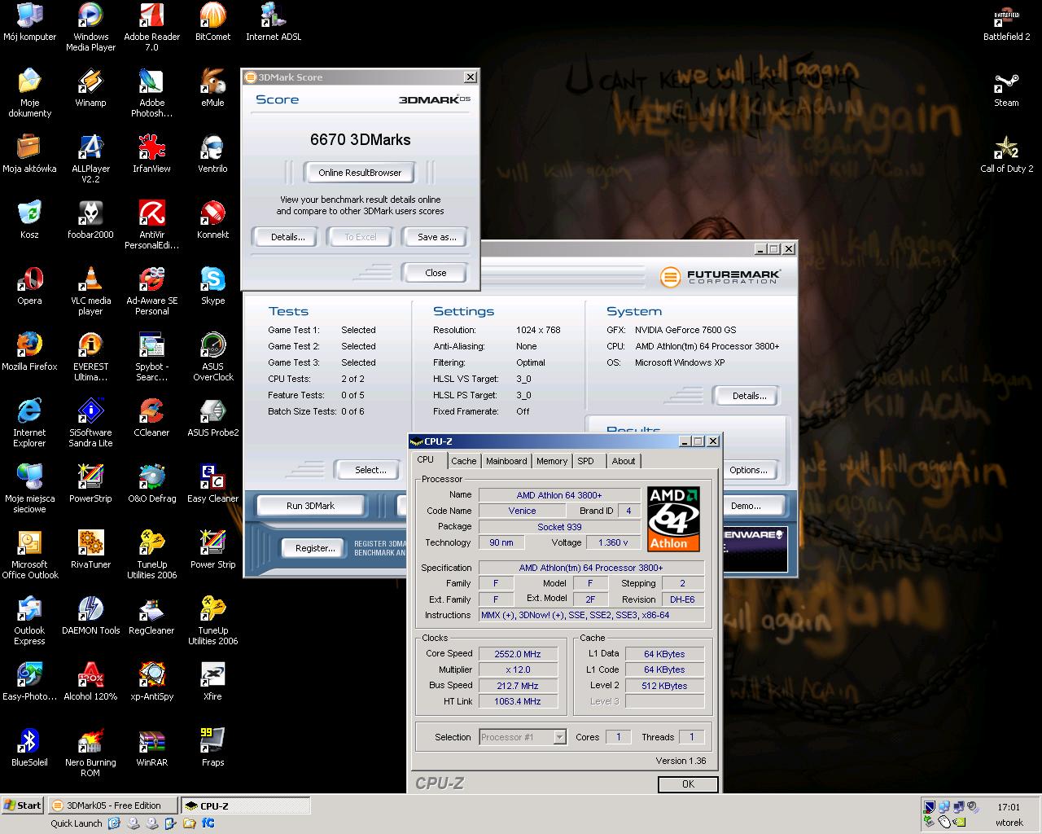The height and width of the screenshot is (834, 1042).
Task: Open the Online ResultBrowser
Action: click(x=360, y=173)
